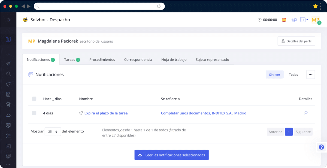This screenshot has width=327, height=168.
Task: Expand the collapsed sidebar with the chevron arrows
Action: tap(8, 20)
